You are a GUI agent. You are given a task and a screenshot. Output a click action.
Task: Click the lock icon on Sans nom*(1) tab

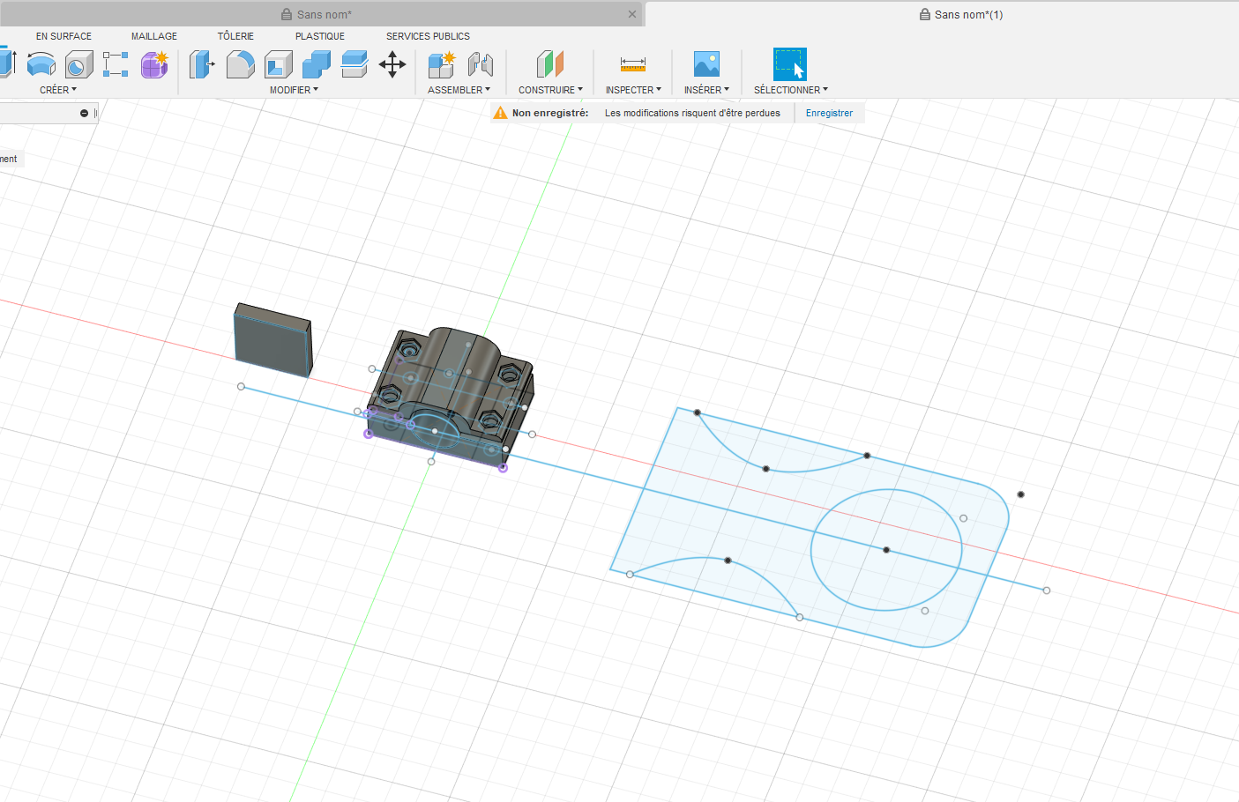click(x=925, y=14)
